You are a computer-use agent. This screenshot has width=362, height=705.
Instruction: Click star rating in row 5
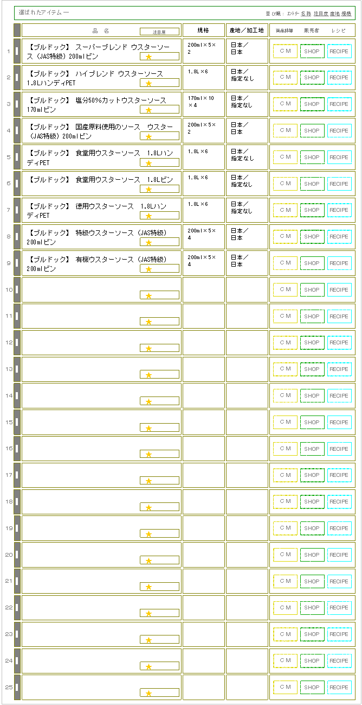tap(148, 163)
